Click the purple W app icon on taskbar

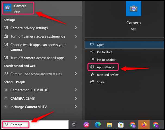click(86, 125)
